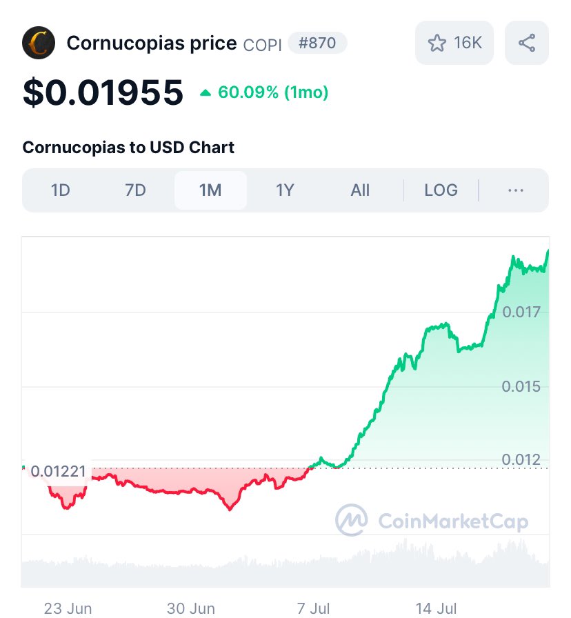Click the Cornucopias coin logo icon
Screen dimensions: 571x618
point(38,43)
